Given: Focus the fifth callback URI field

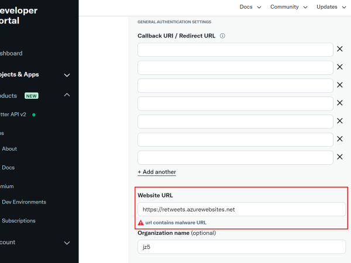Looking at the screenshot, I should (235, 122).
